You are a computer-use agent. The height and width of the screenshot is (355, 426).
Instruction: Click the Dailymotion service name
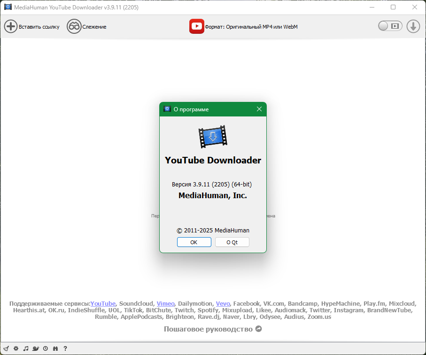pos(195,303)
